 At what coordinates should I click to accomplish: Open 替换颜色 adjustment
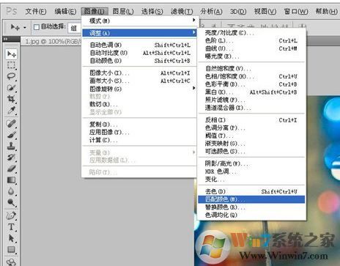251,207
